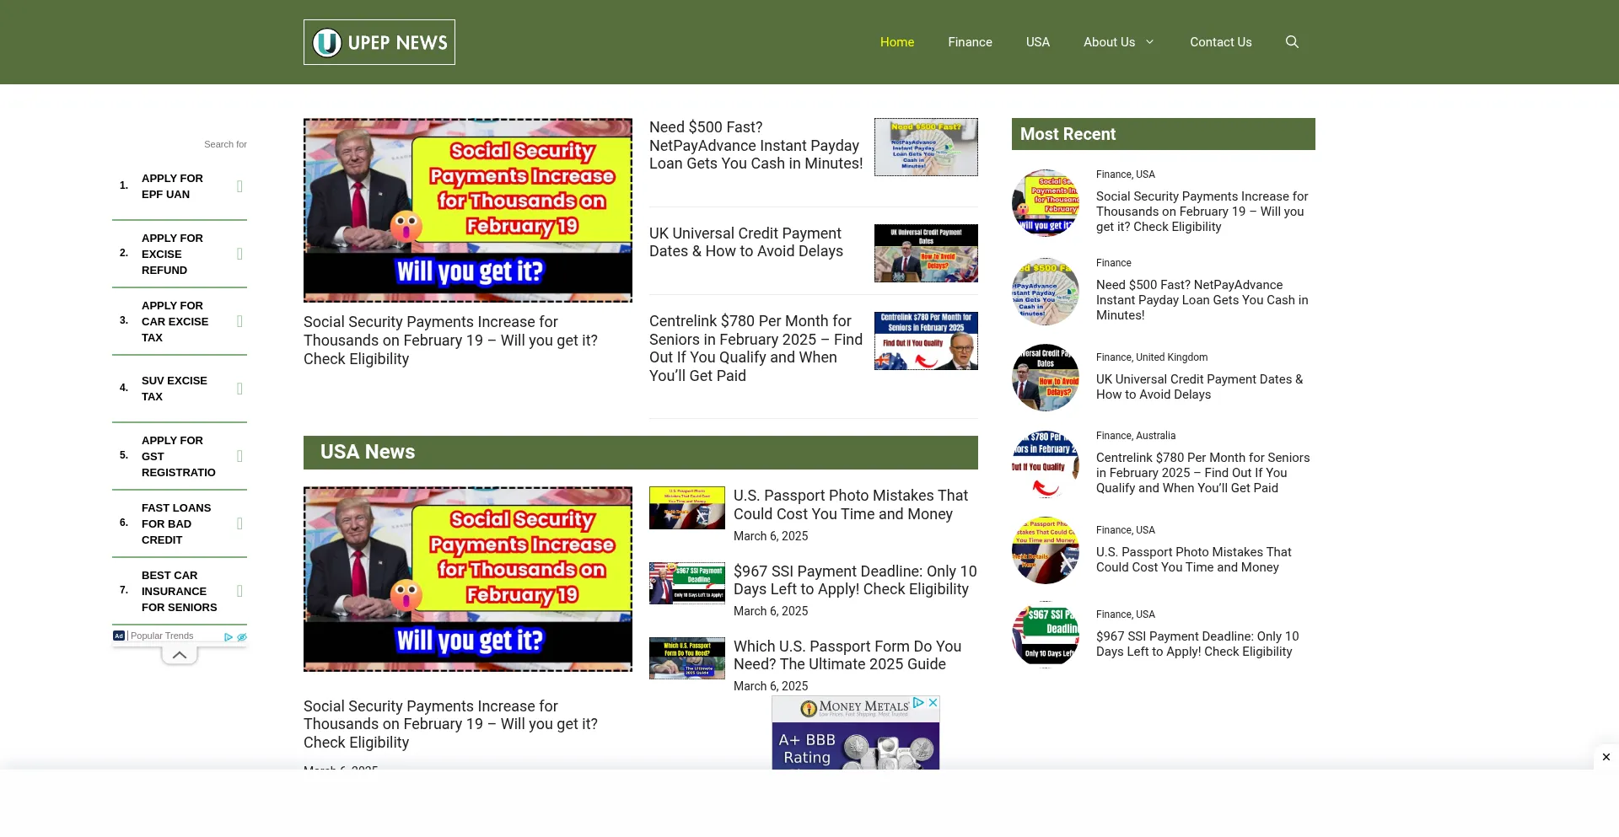Open arrow for APPLY FOR EPF UAN
This screenshot has height=837, width=1619.
pyautogui.click(x=239, y=186)
